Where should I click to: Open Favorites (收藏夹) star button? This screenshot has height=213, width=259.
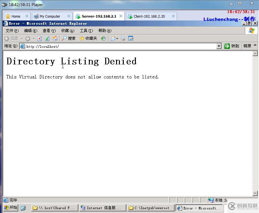[88, 38]
